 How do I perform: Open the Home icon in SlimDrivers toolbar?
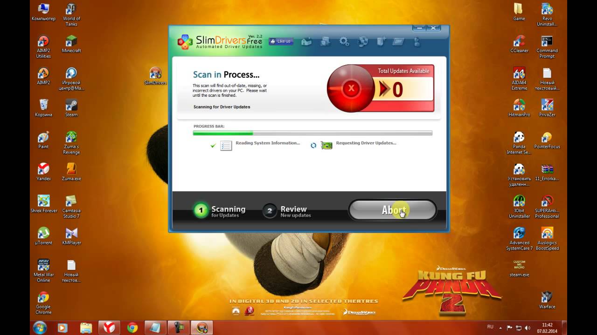click(x=306, y=42)
